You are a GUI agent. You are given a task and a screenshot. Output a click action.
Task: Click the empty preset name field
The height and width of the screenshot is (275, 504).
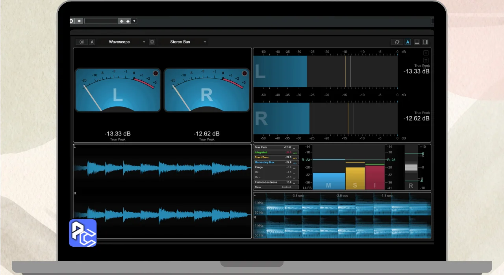[x=101, y=21]
